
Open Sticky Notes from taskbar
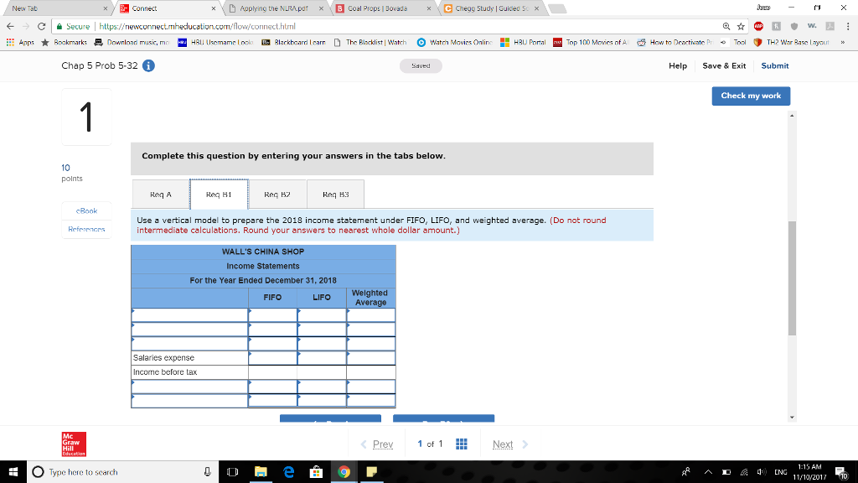371,471
